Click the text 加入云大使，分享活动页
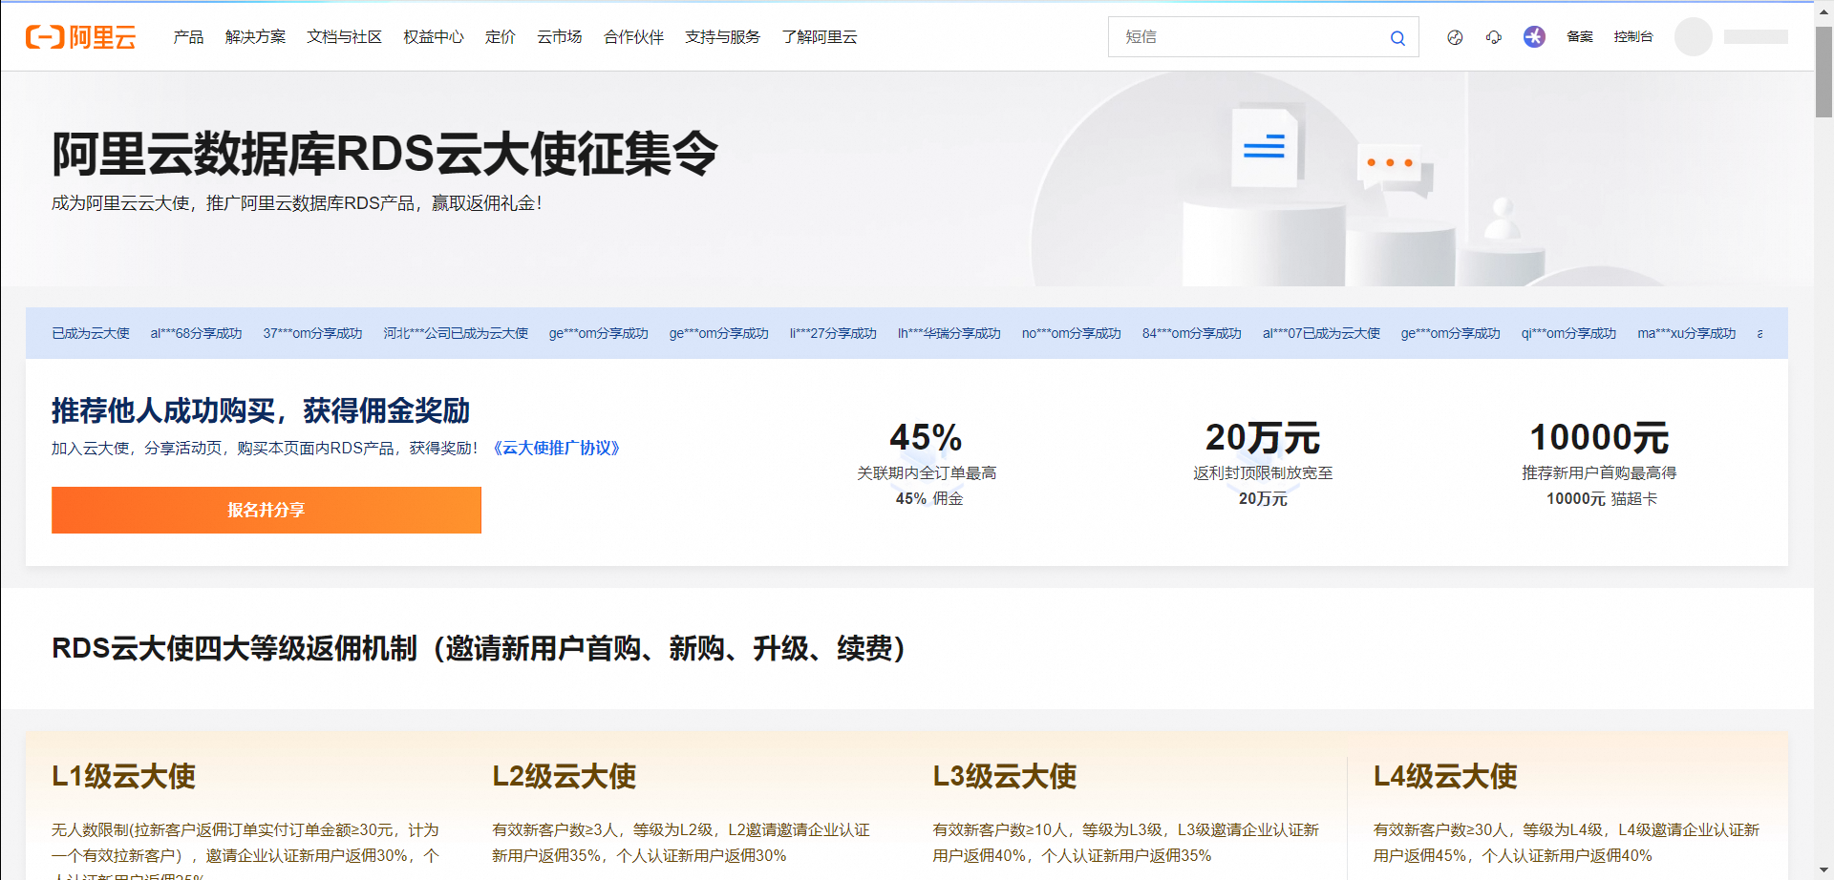The height and width of the screenshot is (880, 1834). coord(137,449)
